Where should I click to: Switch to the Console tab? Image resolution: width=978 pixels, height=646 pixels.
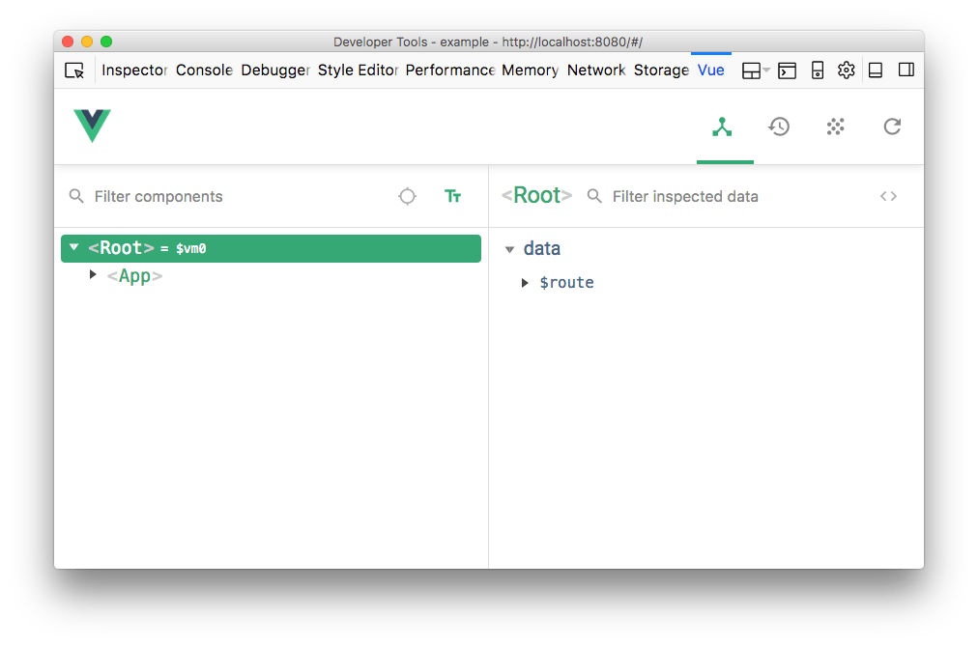(204, 70)
